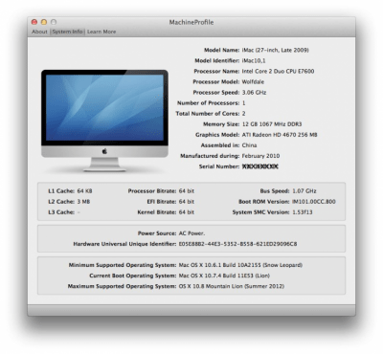The height and width of the screenshot is (354, 383).
Task: Open the Learn More tab
Action: (x=101, y=32)
